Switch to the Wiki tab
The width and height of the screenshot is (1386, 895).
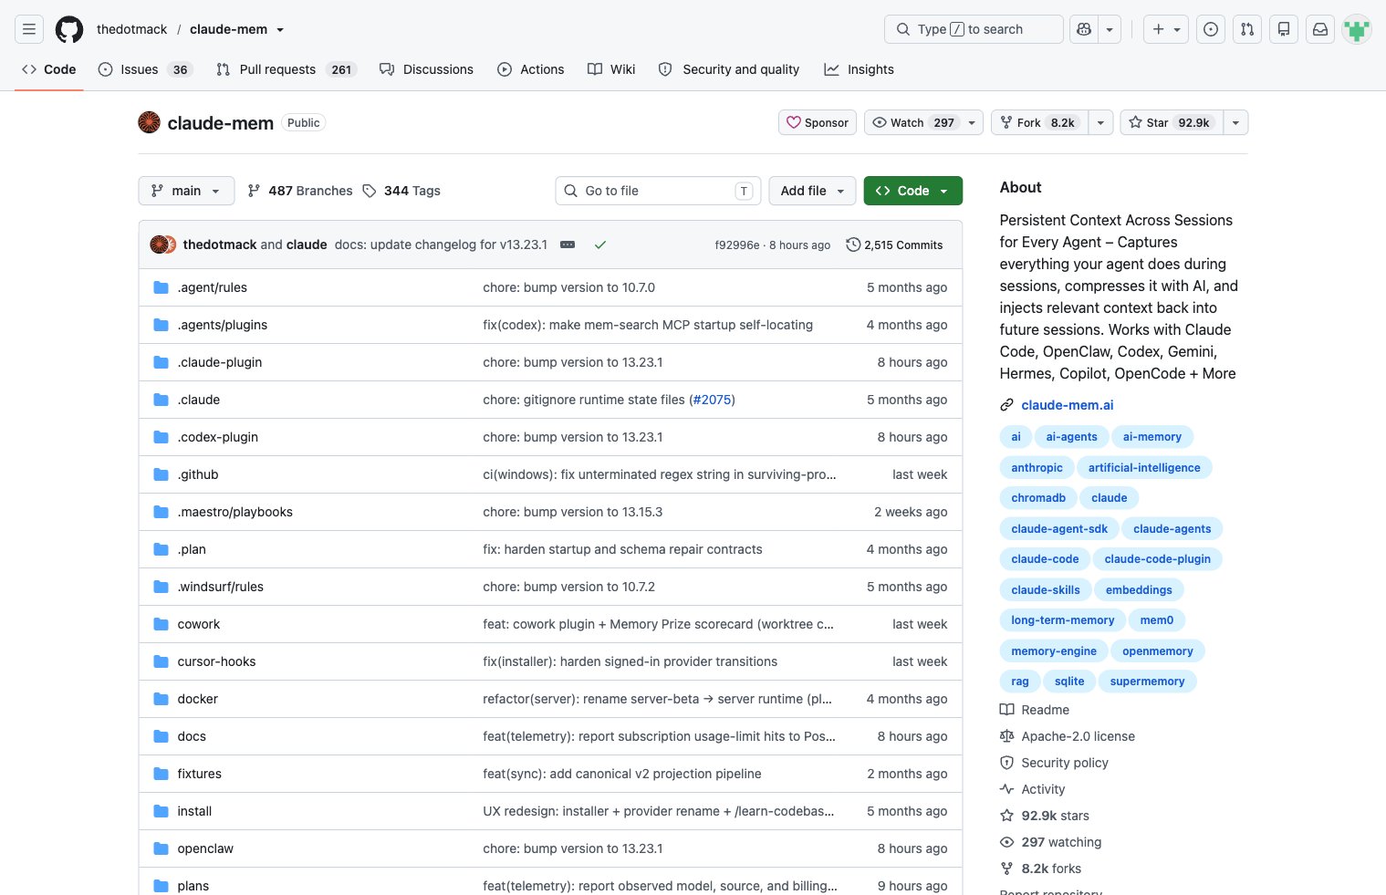tap(611, 69)
